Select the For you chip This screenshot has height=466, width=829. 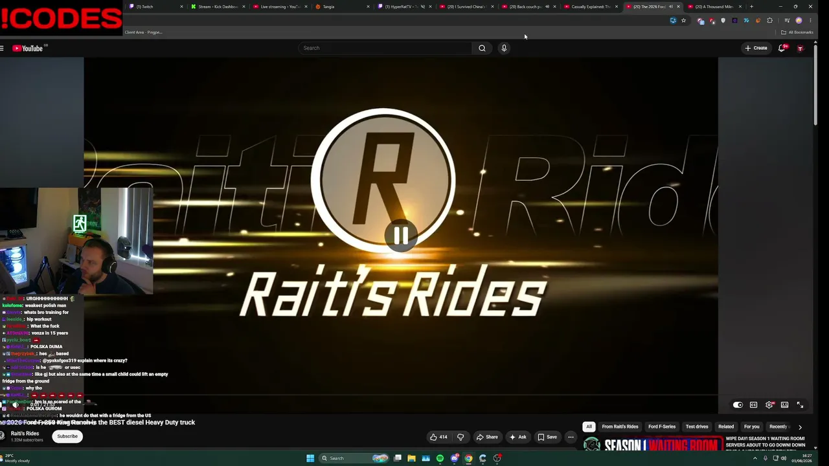coord(751,427)
